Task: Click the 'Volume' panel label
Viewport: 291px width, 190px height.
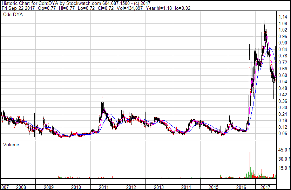Action: (11, 145)
